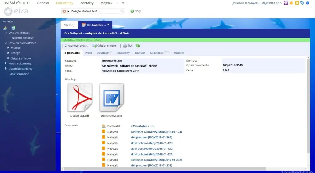This screenshot has height=173, width=315.
Task: Open the Dodaci List.pdf file icon
Action: tap(80, 98)
